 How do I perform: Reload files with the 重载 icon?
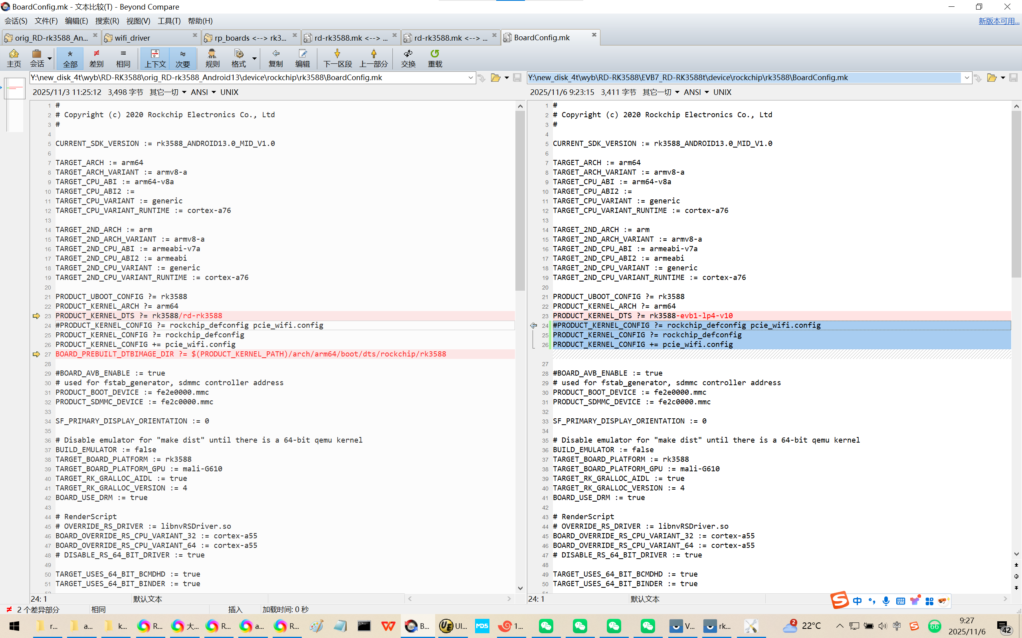click(x=435, y=58)
